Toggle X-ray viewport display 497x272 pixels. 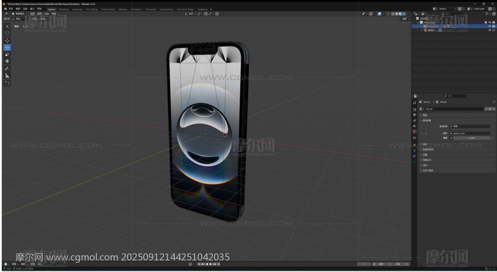click(x=388, y=14)
